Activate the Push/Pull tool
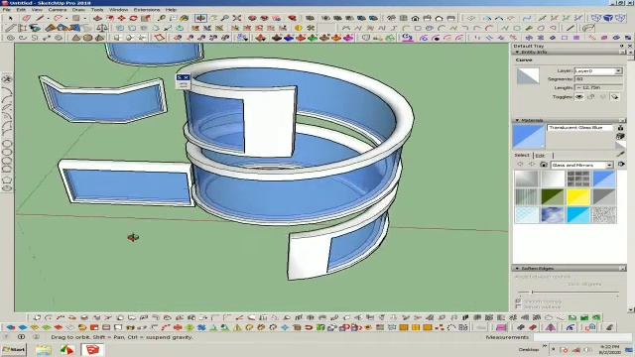This screenshot has height=357, width=635. 97,18
